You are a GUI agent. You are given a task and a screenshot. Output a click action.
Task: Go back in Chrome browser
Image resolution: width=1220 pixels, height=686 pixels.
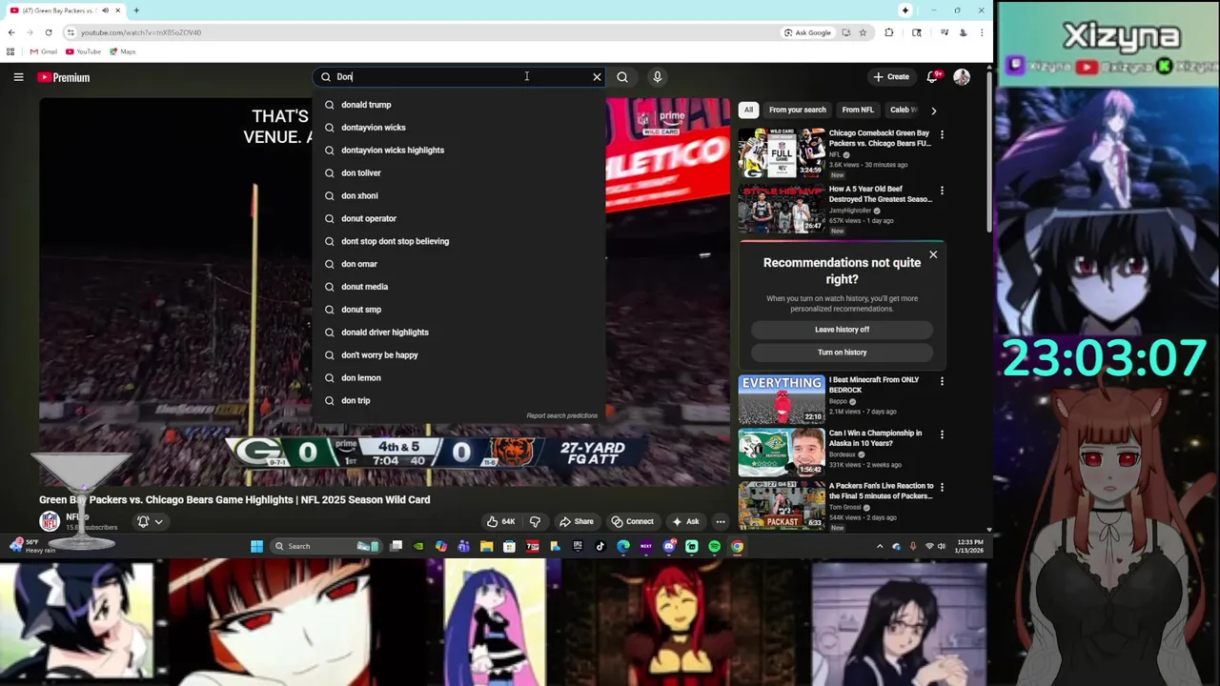[x=11, y=32]
